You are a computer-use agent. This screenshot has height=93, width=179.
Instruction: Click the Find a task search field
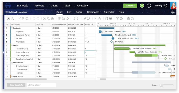[41, 85]
